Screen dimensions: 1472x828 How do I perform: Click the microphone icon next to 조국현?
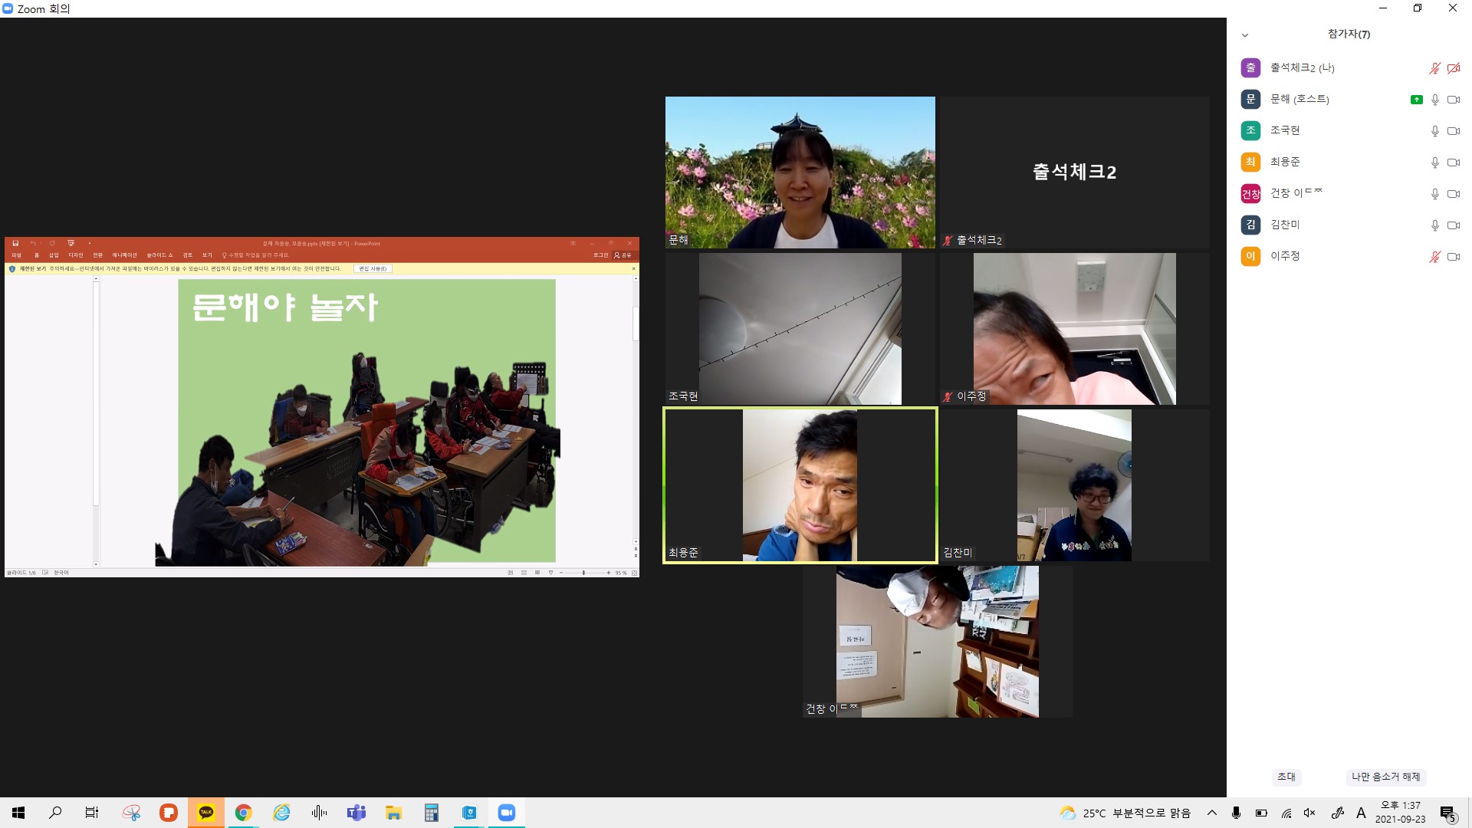click(x=1434, y=131)
